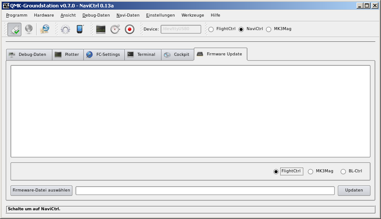Choose MK3Mag as firmware update target
Viewport: 381px width, 219px height.
point(311,171)
